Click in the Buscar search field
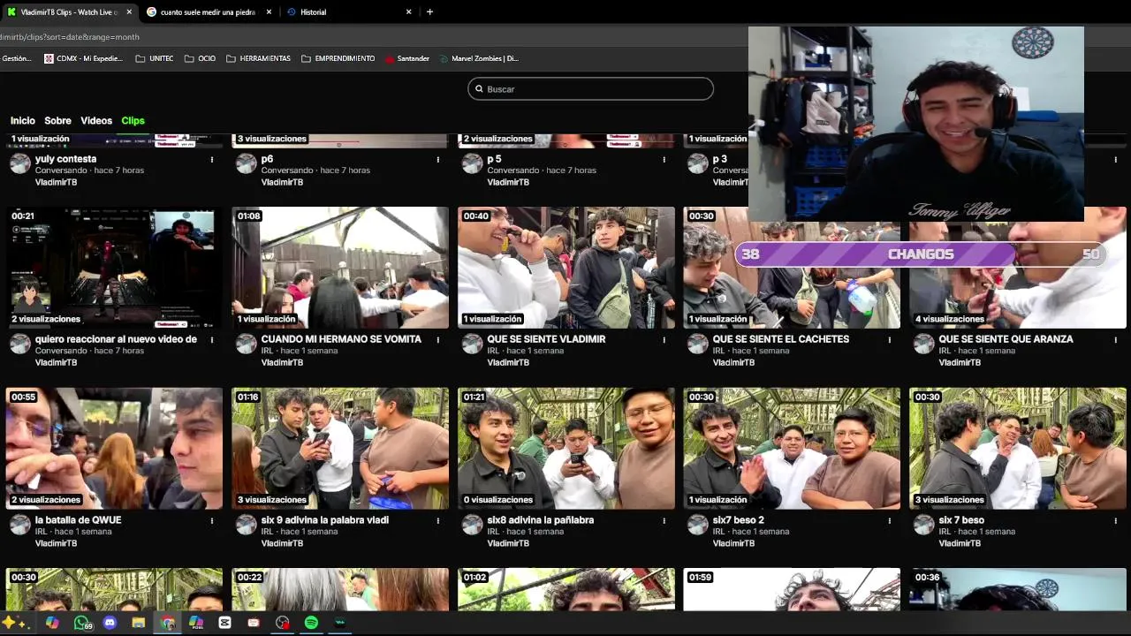The image size is (1131, 636). (x=590, y=89)
